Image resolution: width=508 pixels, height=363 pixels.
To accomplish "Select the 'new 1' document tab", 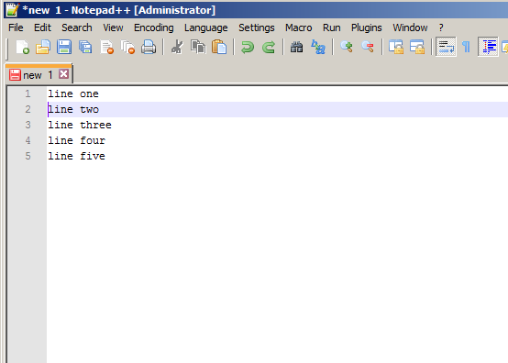I will click(39, 75).
